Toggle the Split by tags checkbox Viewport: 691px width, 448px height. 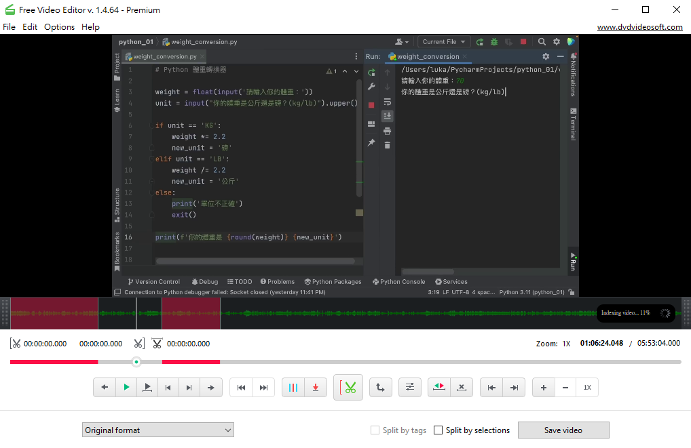tap(375, 430)
